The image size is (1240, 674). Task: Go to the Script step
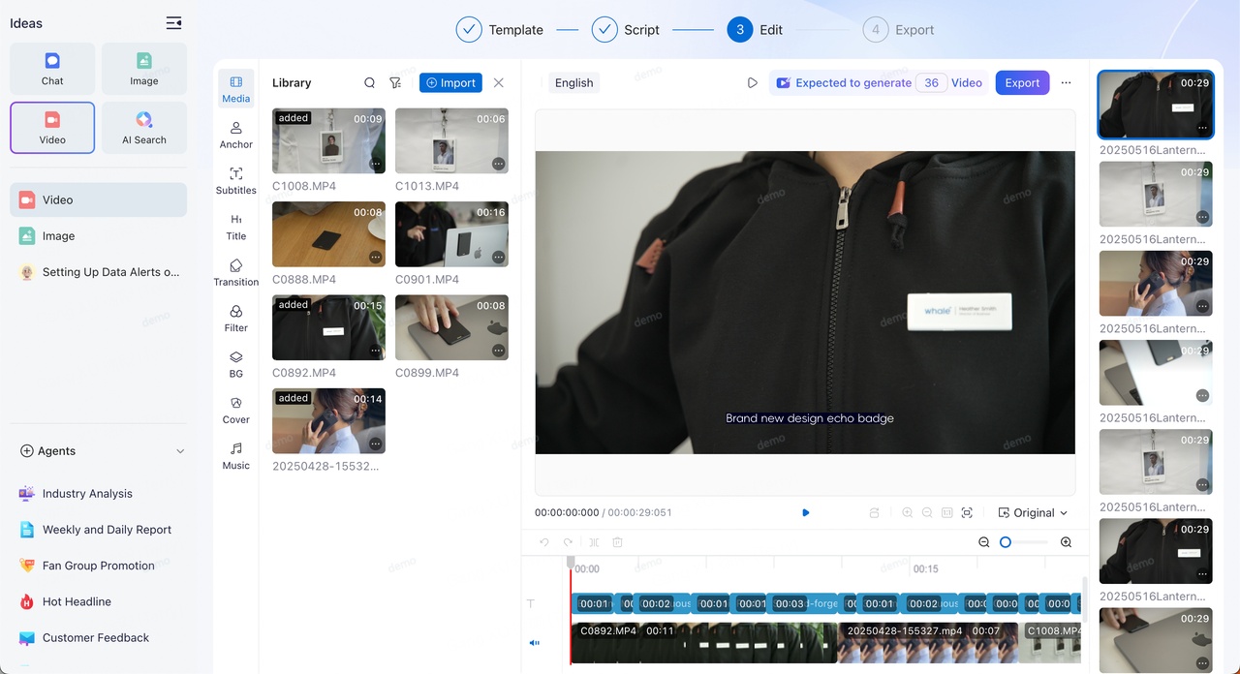(626, 30)
